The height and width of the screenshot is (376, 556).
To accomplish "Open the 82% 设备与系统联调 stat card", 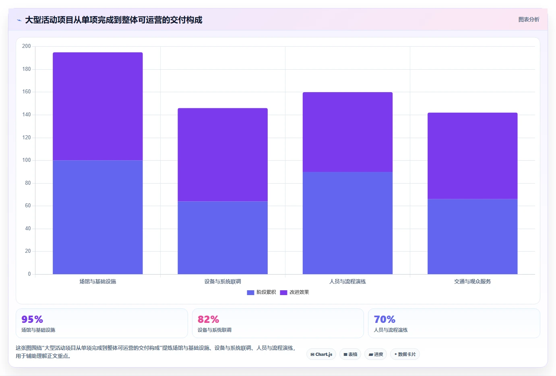I will (x=278, y=323).
